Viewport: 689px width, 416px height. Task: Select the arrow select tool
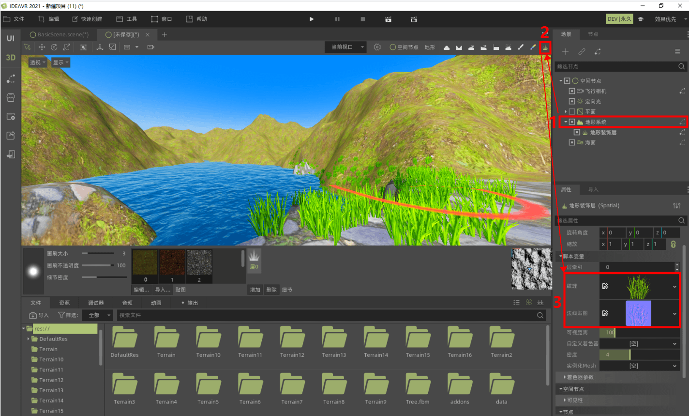(x=28, y=47)
